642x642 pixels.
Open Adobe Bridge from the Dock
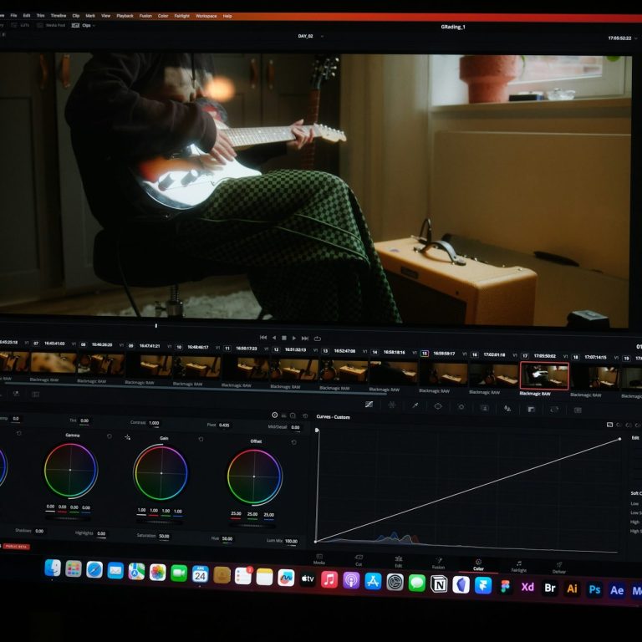click(x=550, y=588)
